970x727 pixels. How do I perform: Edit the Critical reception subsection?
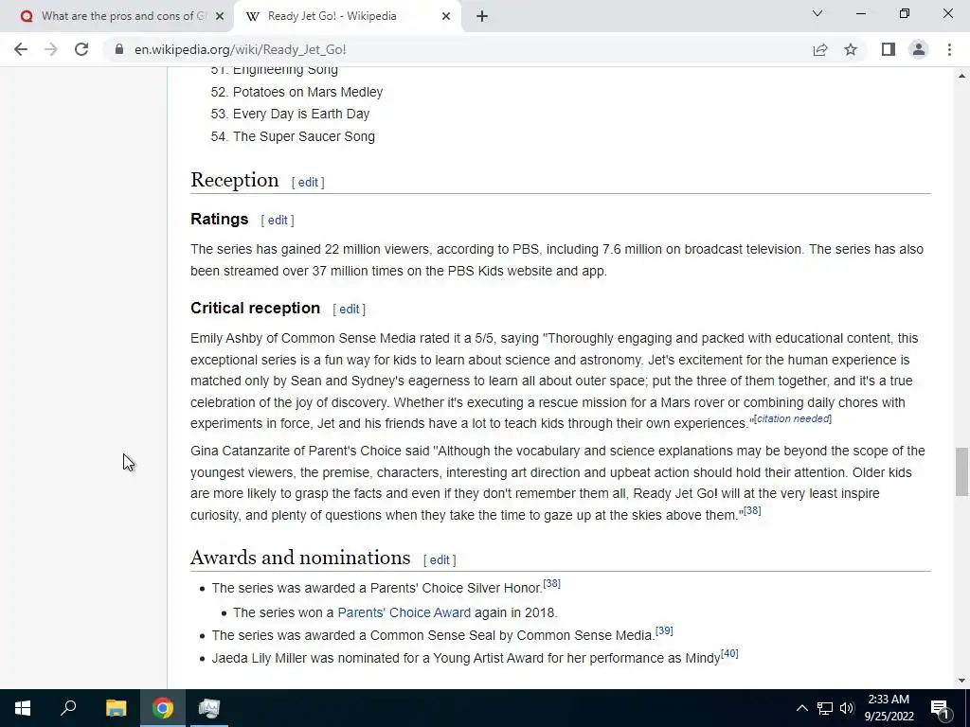[349, 310]
